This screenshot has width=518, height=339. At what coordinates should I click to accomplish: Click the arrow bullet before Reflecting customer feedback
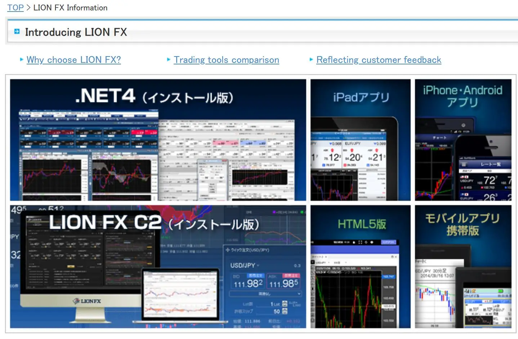312,59
